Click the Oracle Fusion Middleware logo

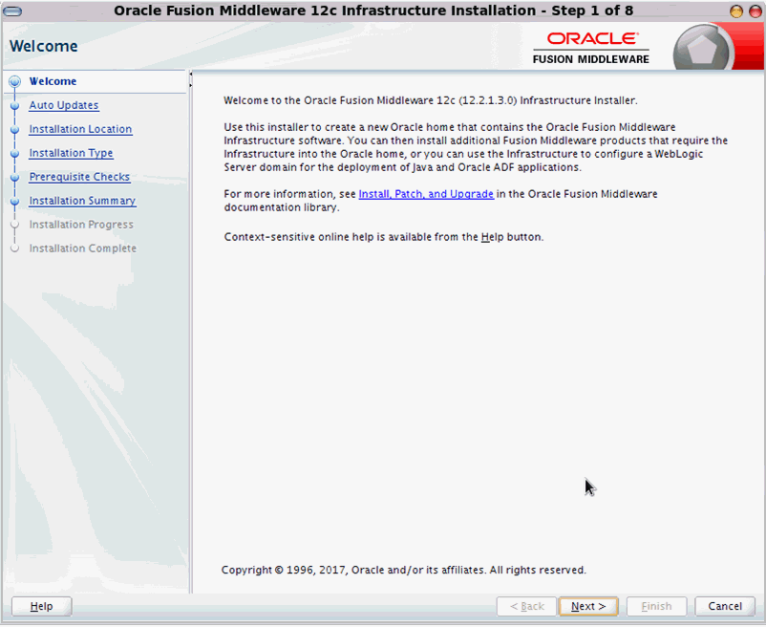pos(591,48)
